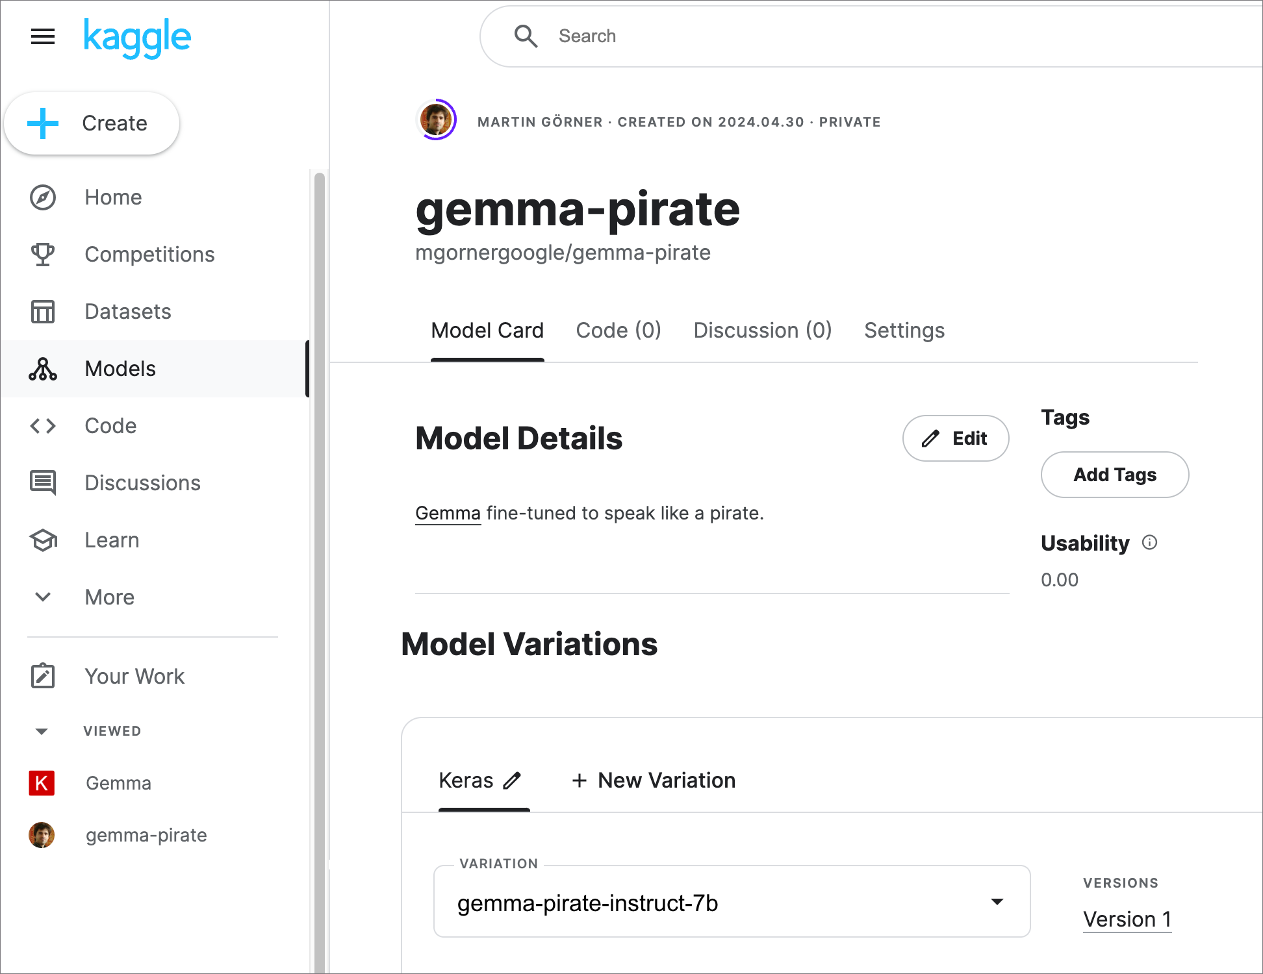Image resolution: width=1263 pixels, height=974 pixels.
Task: Click the Add Tags button
Action: point(1115,475)
